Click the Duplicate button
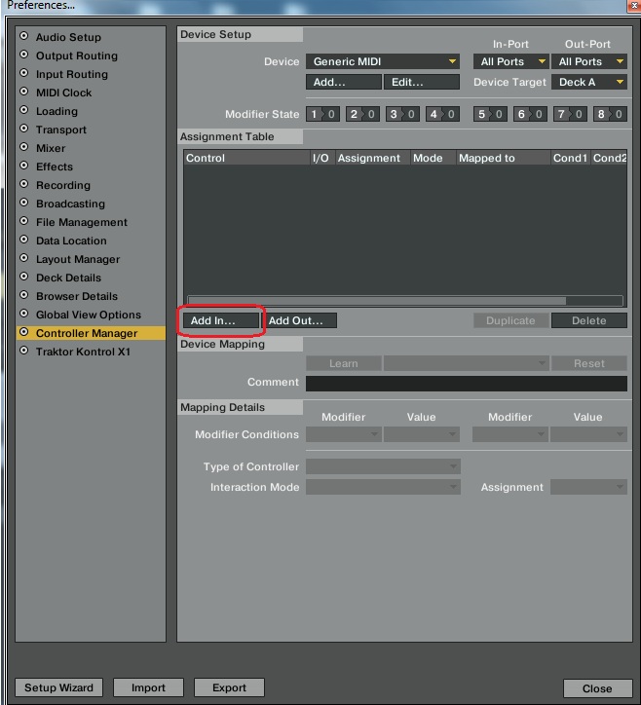Screen dimensions: 641x705 click(x=511, y=320)
